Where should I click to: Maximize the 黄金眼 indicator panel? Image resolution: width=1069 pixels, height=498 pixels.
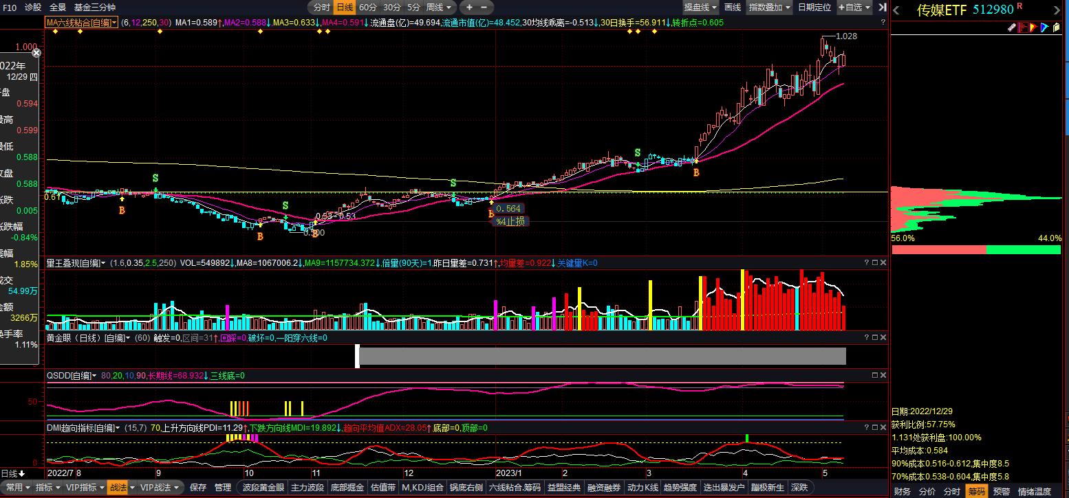pos(875,338)
